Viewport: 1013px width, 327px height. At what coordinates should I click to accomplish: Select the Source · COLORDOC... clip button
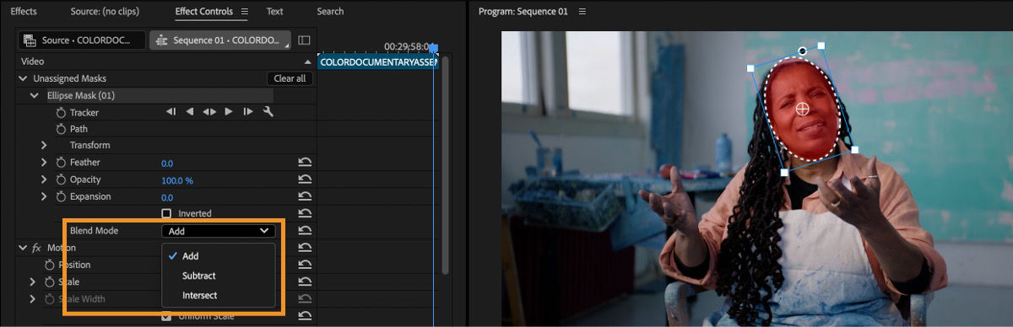click(81, 40)
